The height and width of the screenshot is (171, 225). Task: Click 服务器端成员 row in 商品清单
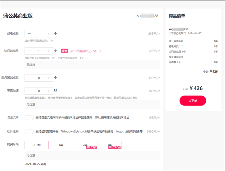[176, 57]
